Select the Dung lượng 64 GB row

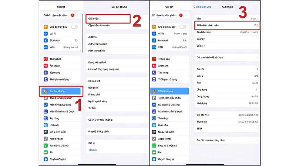tap(227, 96)
